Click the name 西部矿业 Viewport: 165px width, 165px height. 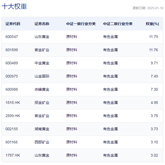[x=42, y=142]
